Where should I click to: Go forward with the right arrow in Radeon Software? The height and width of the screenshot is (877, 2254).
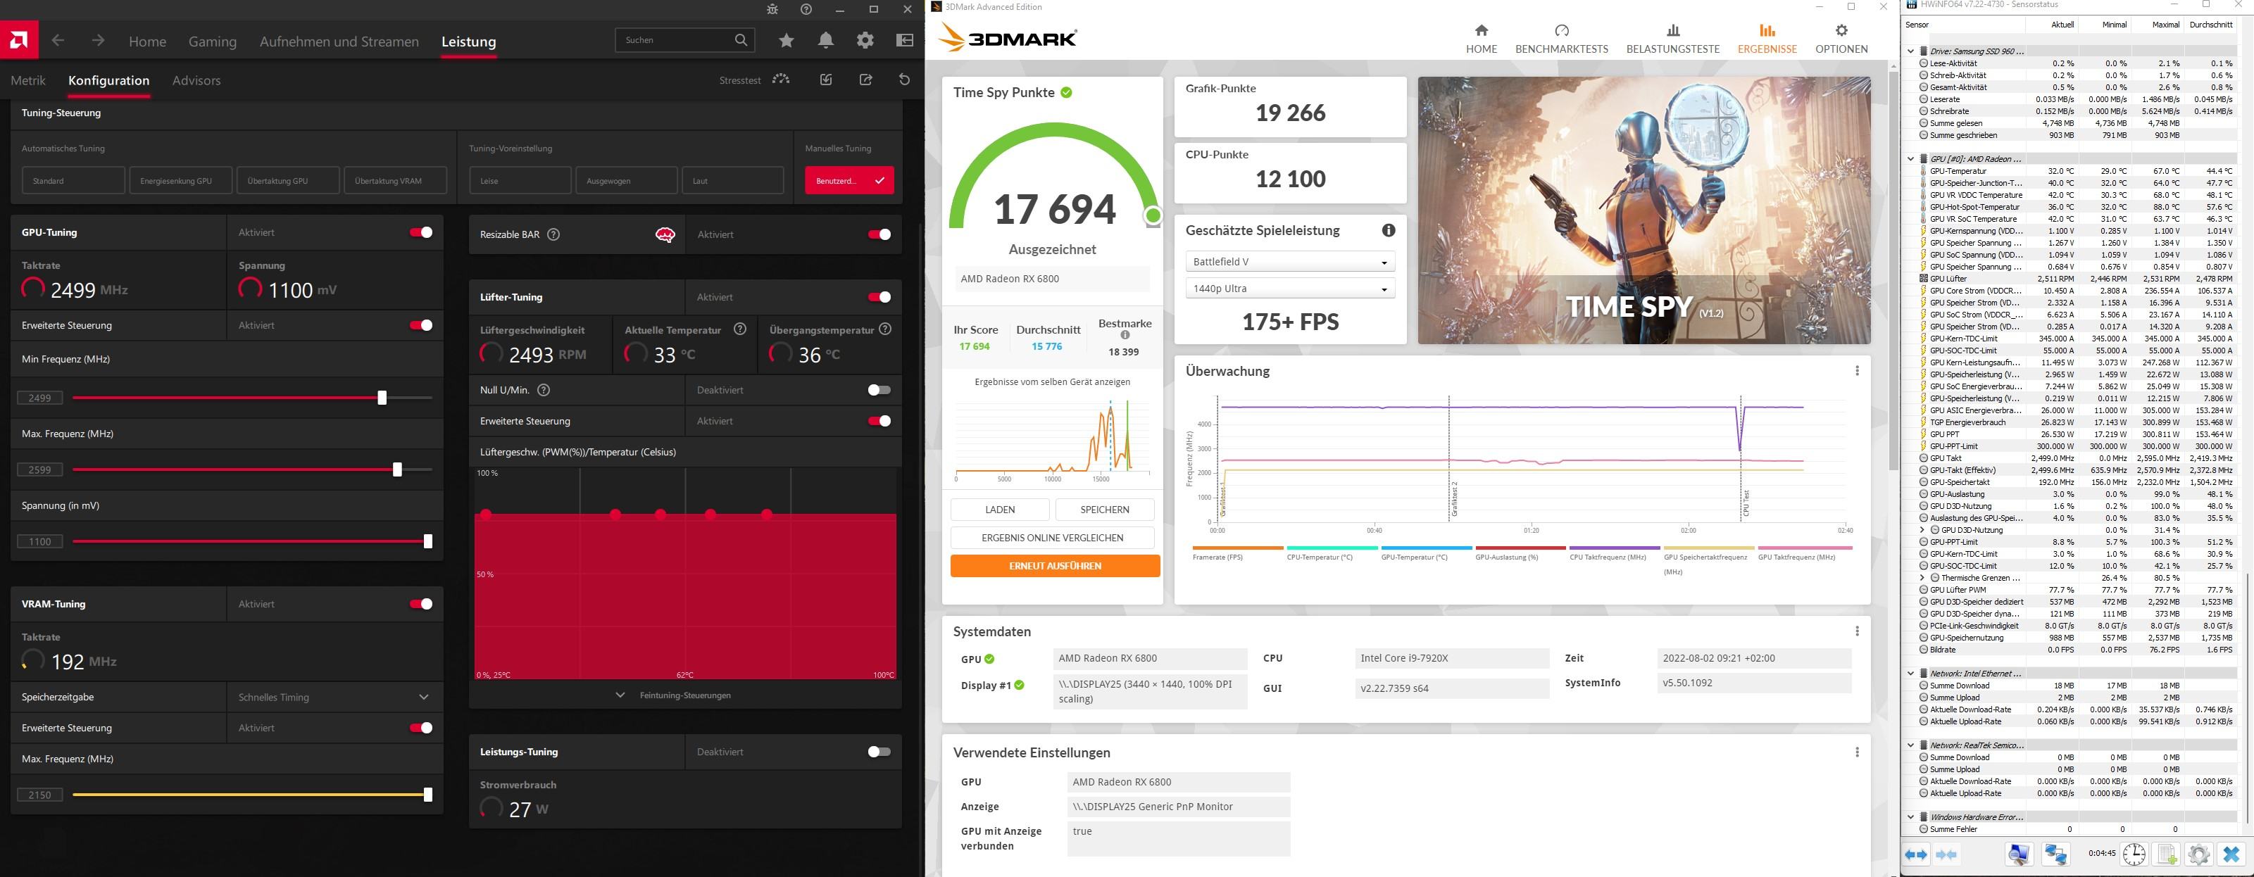[98, 40]
